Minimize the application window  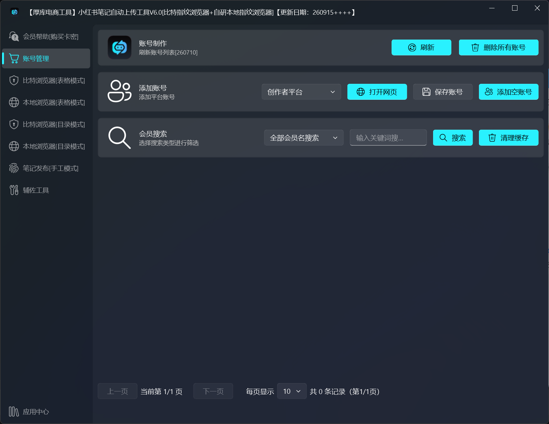click(x=492, y=8)
